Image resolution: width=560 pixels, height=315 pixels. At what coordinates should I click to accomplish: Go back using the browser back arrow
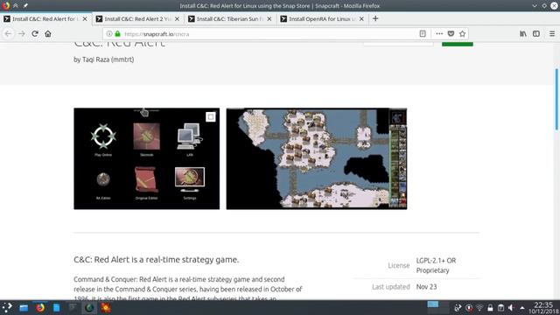click(x=8, y=34)
